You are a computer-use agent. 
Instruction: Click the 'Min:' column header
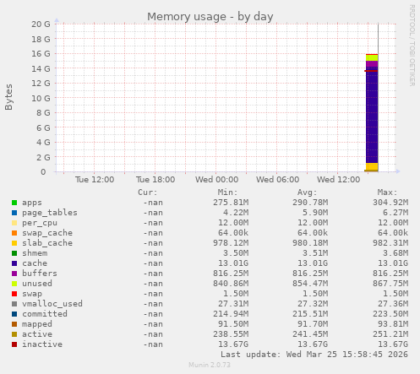coord(227,192)
